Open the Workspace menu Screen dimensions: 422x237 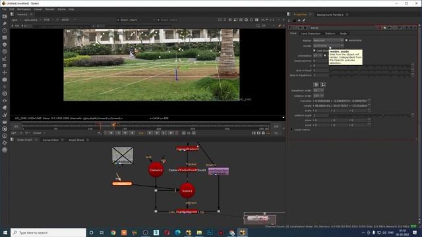(24, 9)
